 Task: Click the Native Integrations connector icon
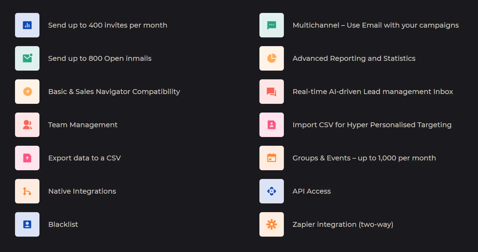click(x=27, y=191)
